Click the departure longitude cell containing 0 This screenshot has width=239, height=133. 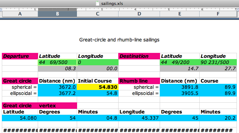point(98,62)
